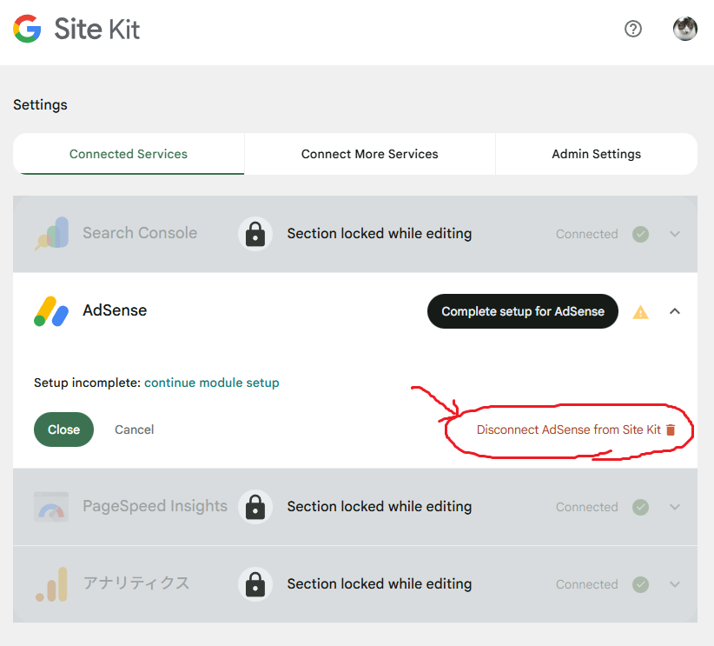Open the user account avatar
714x646 pixels.
684,29
